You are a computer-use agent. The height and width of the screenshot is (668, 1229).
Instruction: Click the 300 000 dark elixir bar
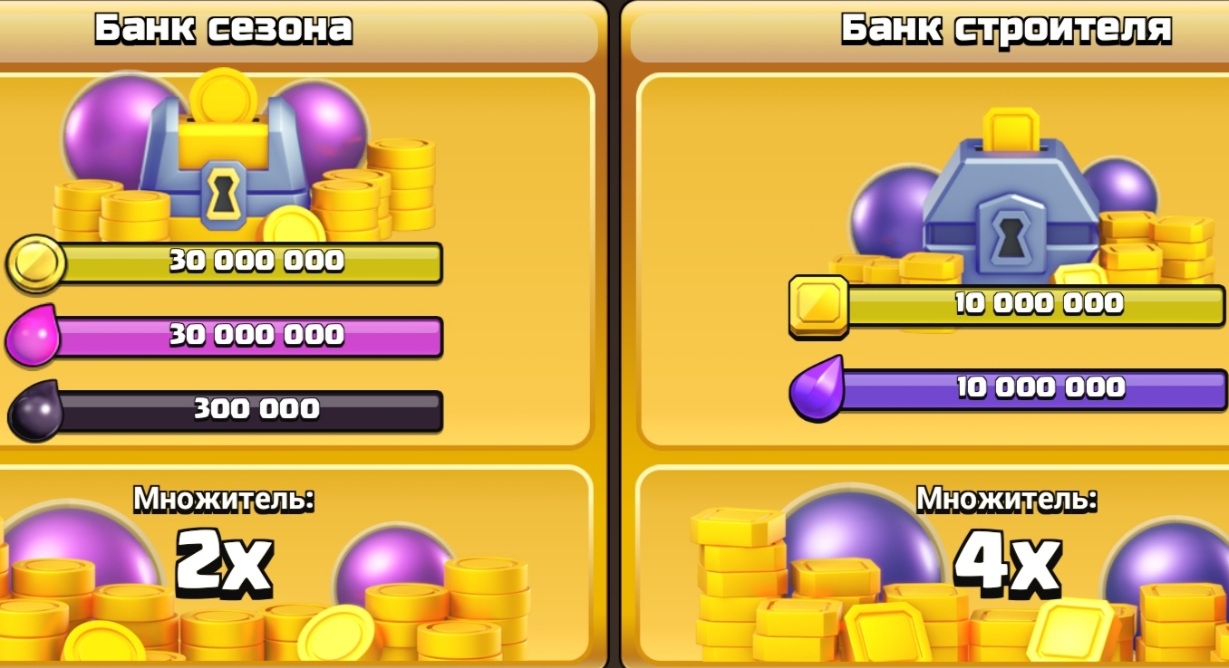[x=250, y=411]
